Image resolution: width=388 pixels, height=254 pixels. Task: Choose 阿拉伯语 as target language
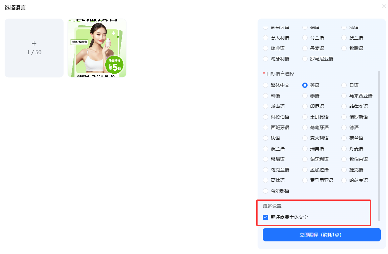266,117
